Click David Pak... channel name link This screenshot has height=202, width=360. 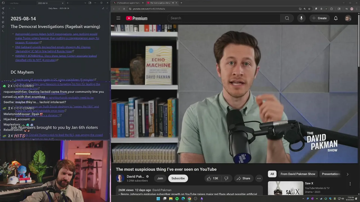(136, 176)
